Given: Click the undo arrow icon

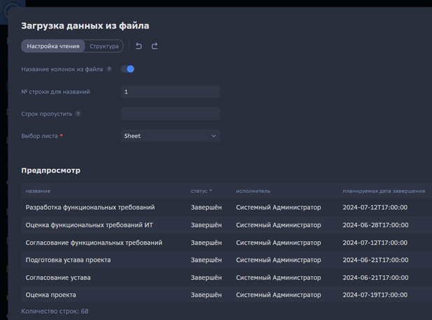Looking at the screenshot, I should (139, 46).
